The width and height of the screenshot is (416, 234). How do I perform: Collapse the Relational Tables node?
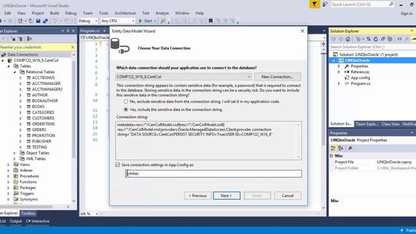tap(14, 72)
